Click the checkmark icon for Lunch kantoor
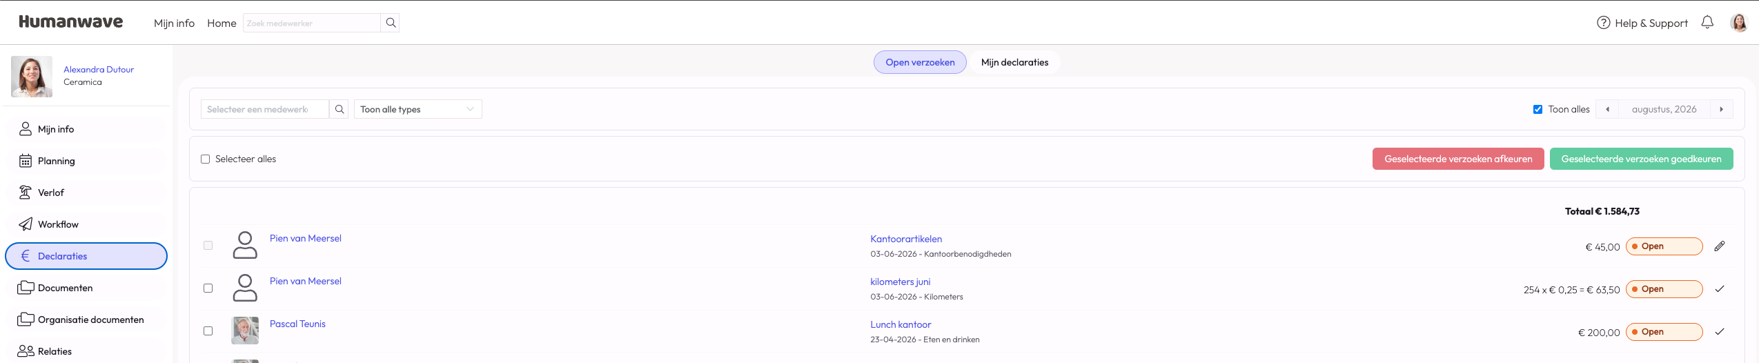Image resolution: width=1759 pixels, height=363 pixels. pyautogui.click(x=1720, y=332)
